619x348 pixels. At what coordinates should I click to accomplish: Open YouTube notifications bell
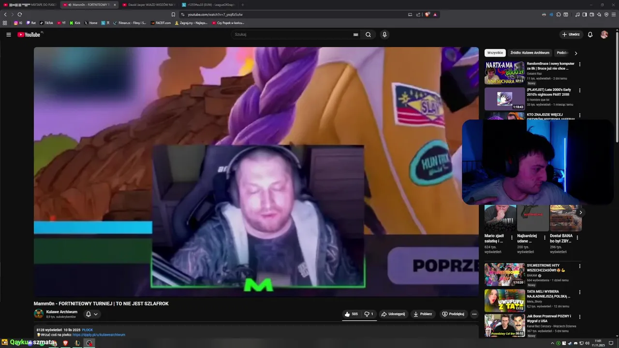(x=590, y=34)
